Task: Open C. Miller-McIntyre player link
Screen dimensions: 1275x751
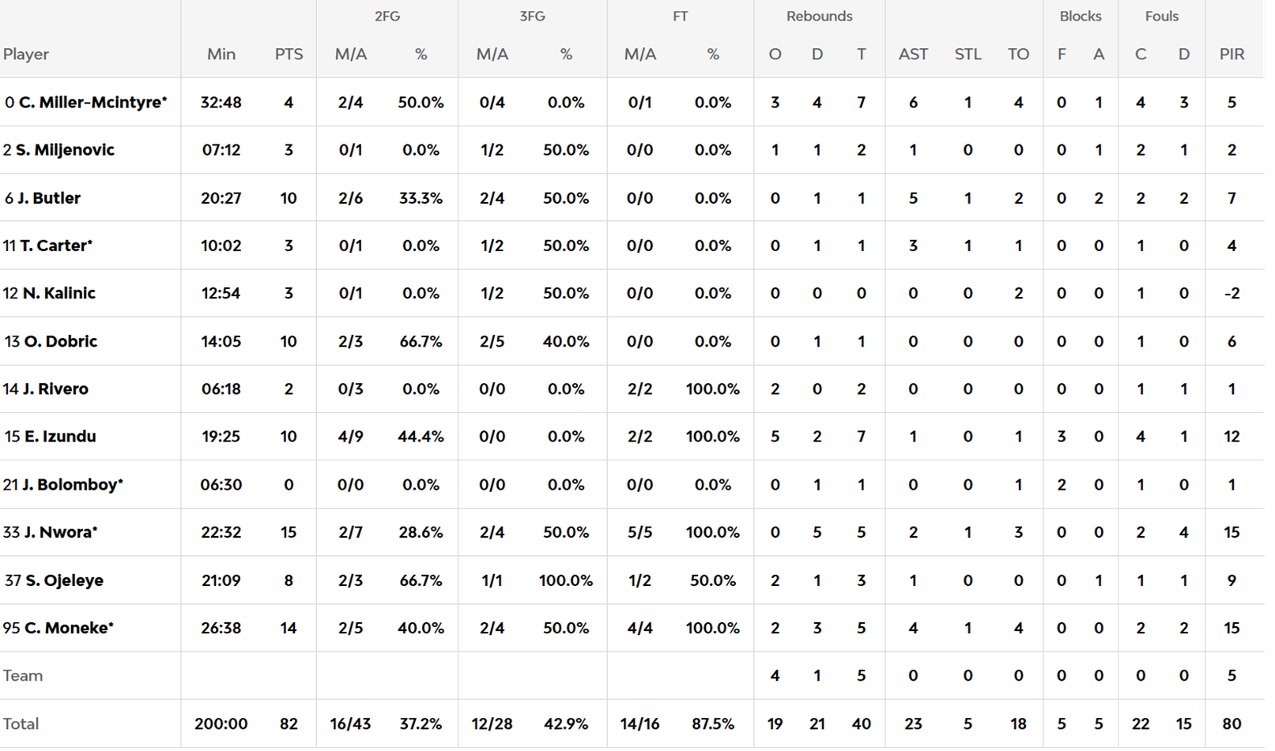Action: tap(92, 103)
